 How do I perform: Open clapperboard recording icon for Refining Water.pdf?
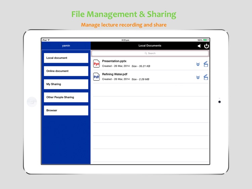(x=206, y=77)
